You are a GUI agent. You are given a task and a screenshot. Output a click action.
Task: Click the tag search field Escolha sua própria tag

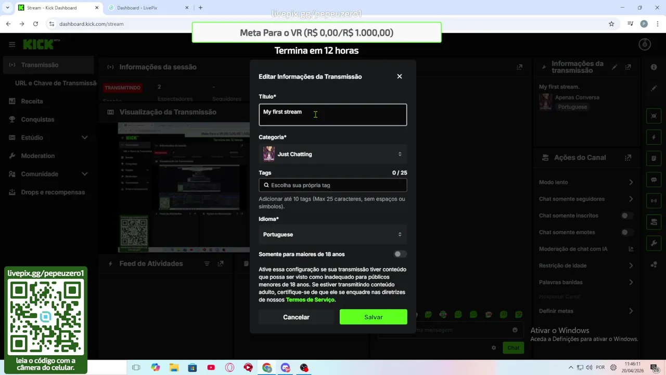(333, 185)
